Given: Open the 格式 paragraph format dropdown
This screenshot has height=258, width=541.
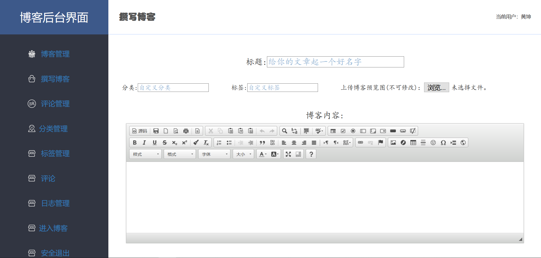Looking at the screenshot, I should pos(179,154).
